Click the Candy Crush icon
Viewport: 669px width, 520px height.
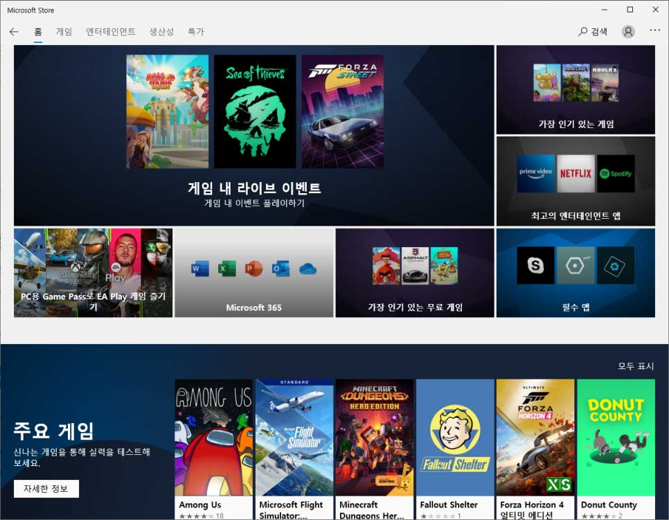tap(547, 83)
